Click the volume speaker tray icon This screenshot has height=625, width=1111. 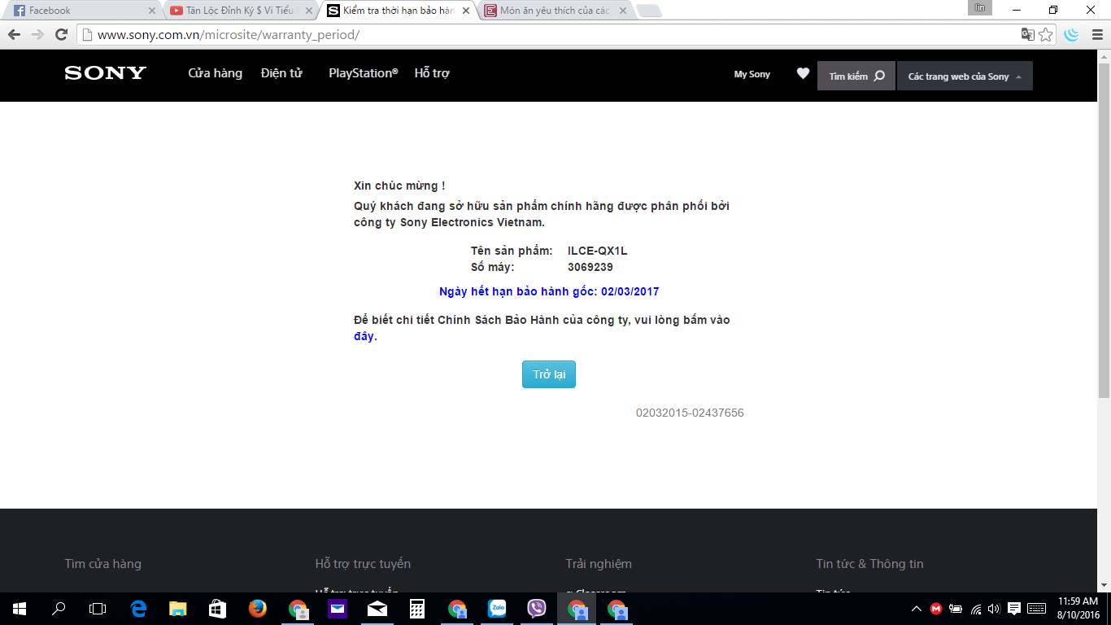coord(994,609)
